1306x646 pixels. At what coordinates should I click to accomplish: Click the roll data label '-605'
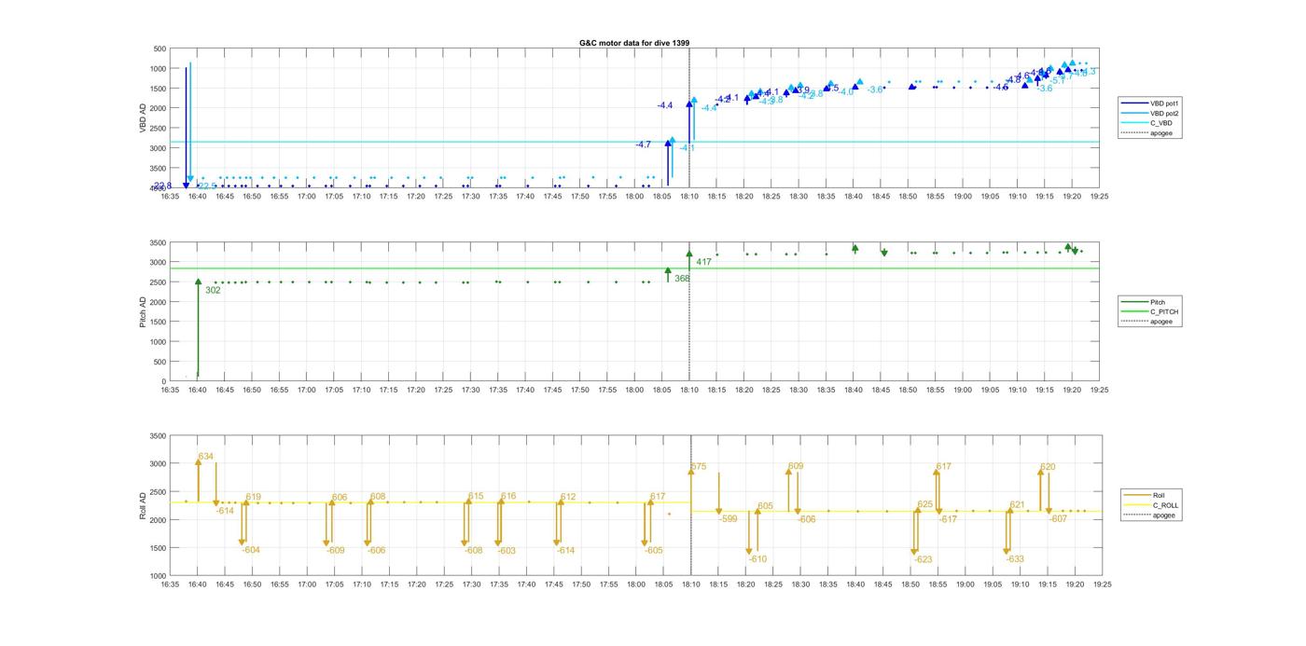[654, 551]
